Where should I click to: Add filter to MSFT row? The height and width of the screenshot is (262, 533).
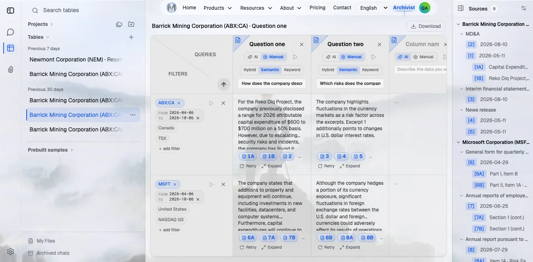click(x=169, y=230)
